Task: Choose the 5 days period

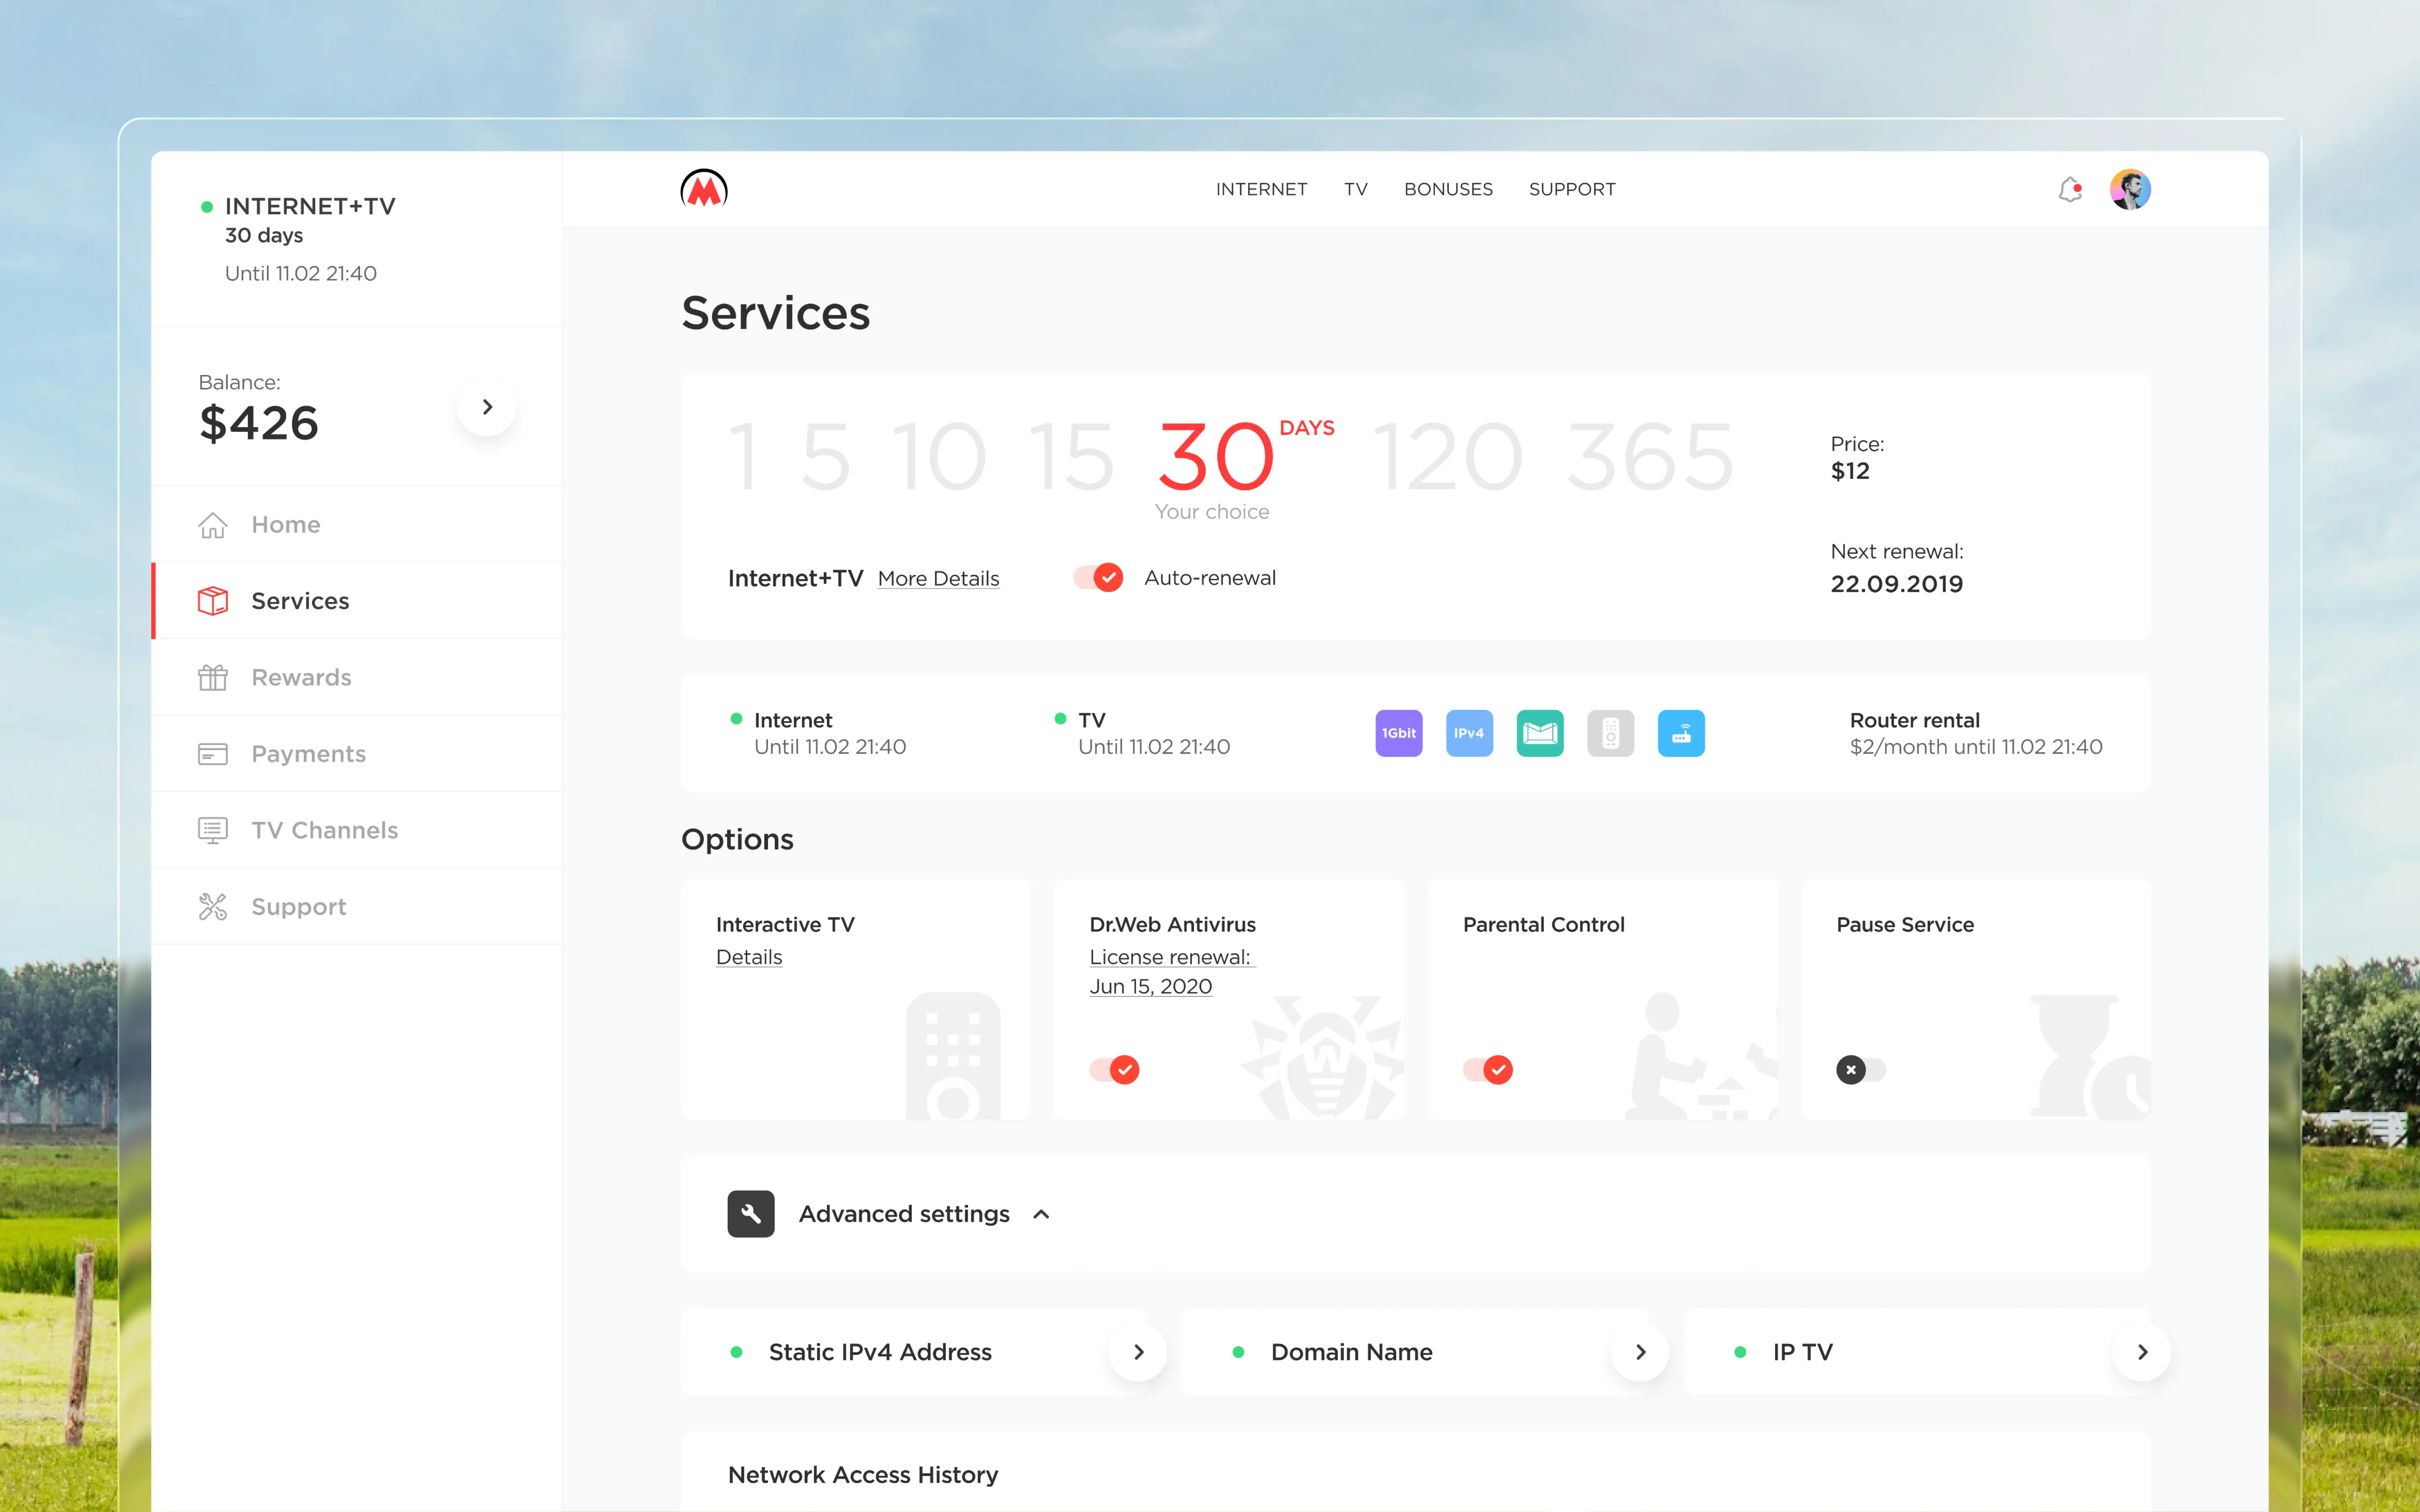Action: click(x=825, y=457)
